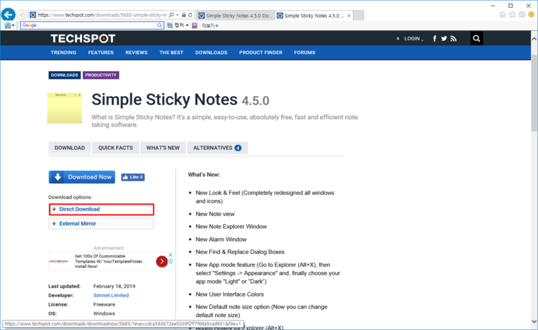Open the FEATURES nav menu
This screenshot has height=330, width=538.
click(101, 52)
